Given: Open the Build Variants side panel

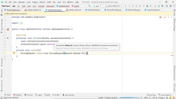Looking at the screenshot, I should click(x=2, y=86).
